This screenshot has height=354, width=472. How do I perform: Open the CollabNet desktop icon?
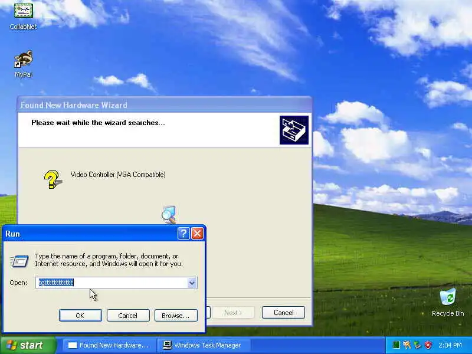point(23,17)
